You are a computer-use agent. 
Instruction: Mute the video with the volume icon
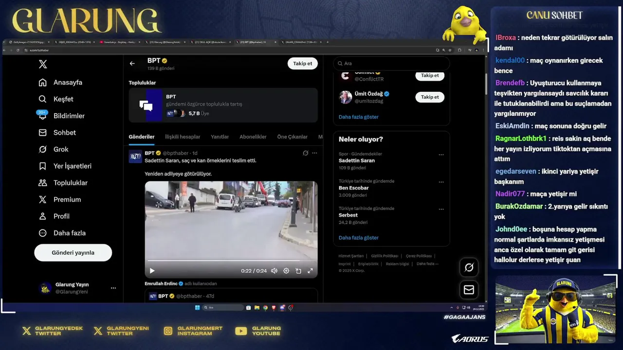click(274, 271)
